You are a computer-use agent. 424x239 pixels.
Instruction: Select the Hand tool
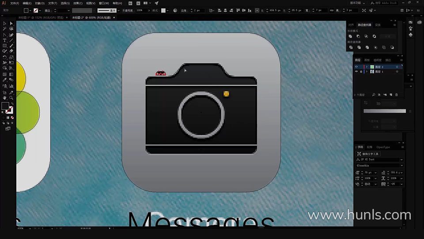pos(4,98)
